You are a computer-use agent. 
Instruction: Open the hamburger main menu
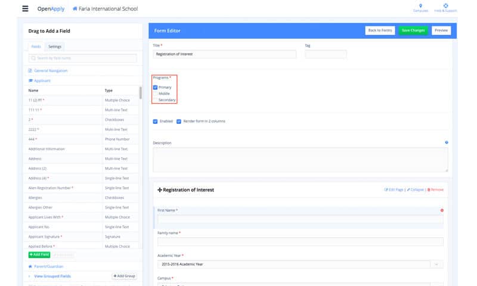point(25,9)
